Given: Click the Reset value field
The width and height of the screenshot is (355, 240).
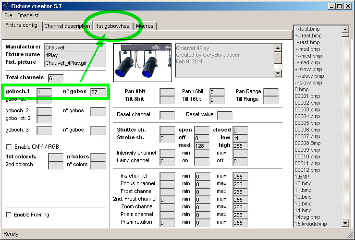Looking at the screenshot, I should (x=225, y=115).
